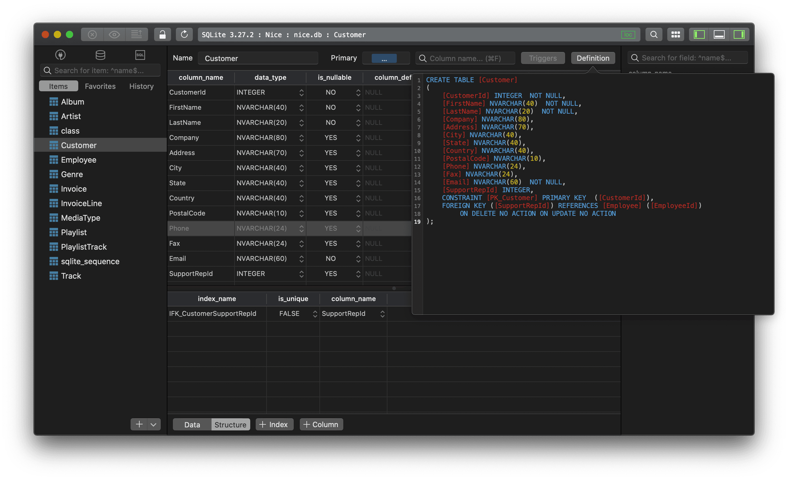Open column_name dropdown showing SupportRepId
The width and height of the screenshot is (796, 480).
(x=383, y=314)
